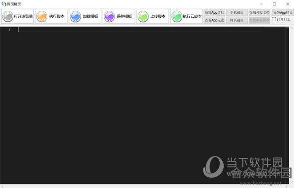294x188 pixels.
Task: Take a phone screenshot with 手机截屏
Action: point(237,13)
